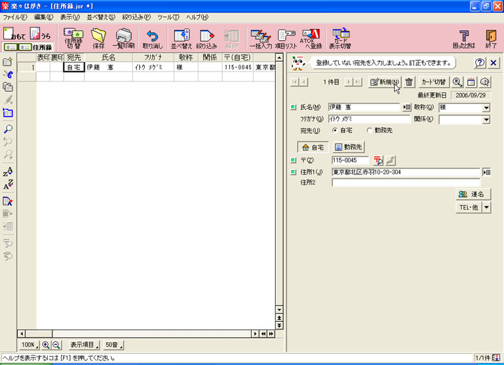
Task: Click the 取り消し (undo) icon
Action: pos(152,39)
